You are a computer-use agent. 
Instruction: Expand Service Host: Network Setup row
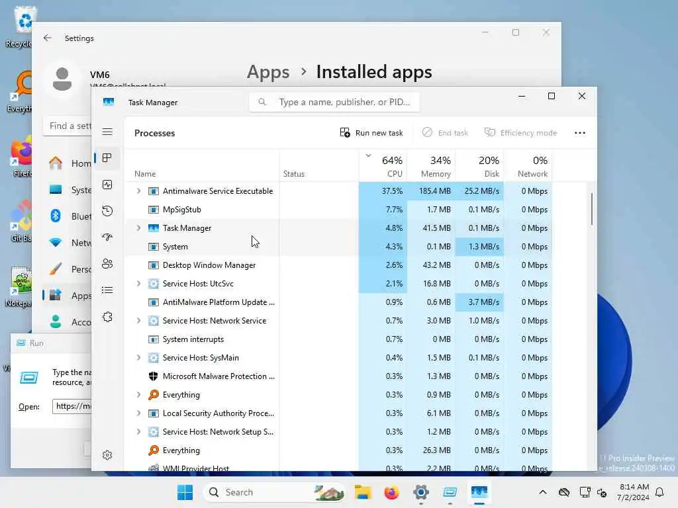point(138,432)
